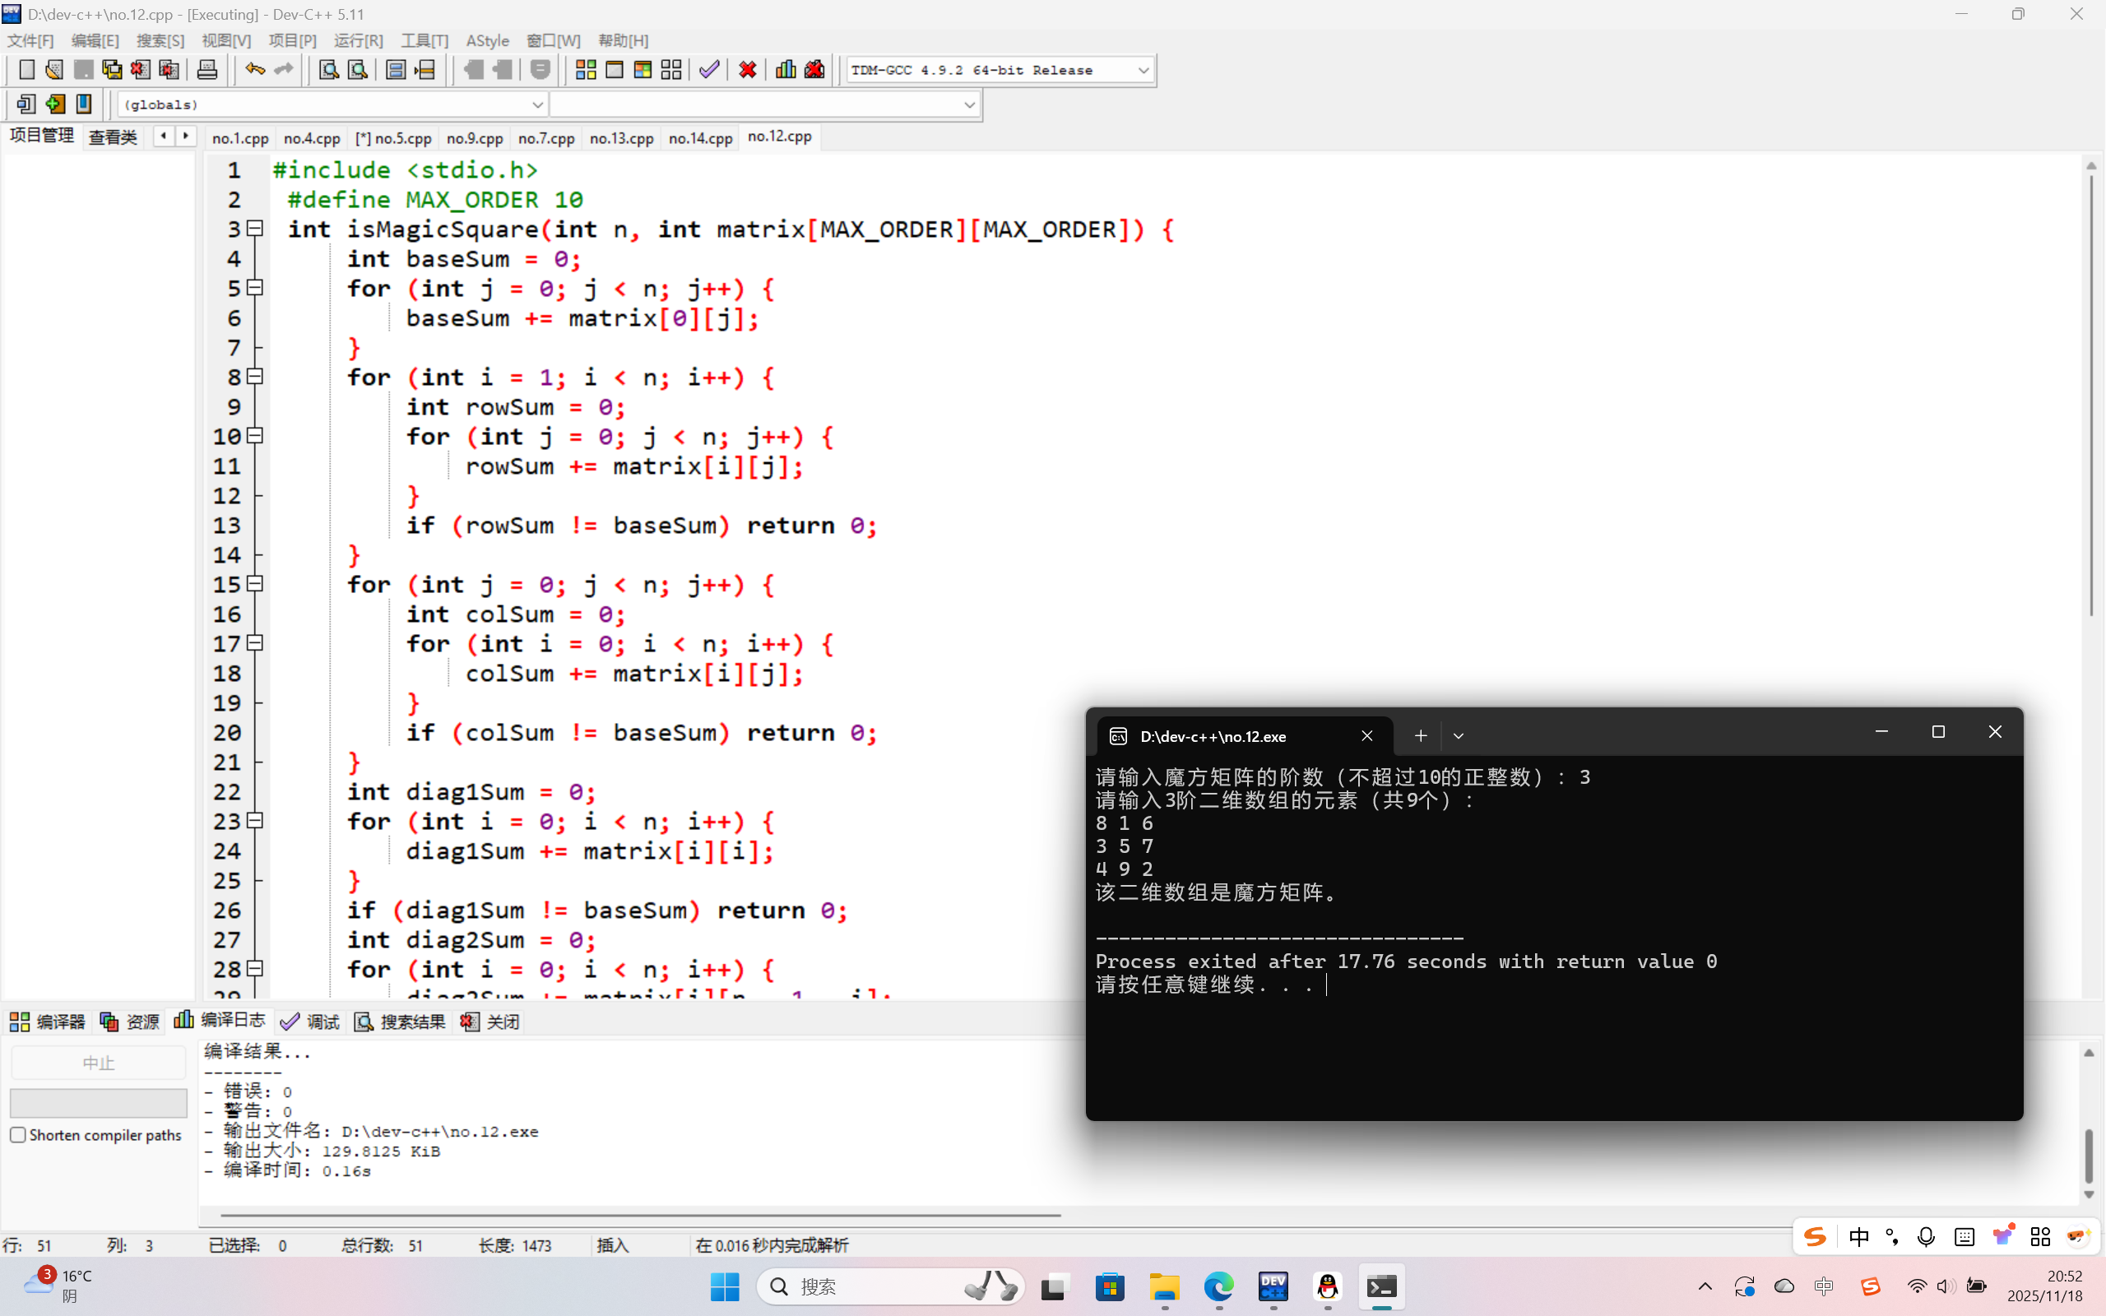Click the Save All toolbar icon

[x=112, y=70]
